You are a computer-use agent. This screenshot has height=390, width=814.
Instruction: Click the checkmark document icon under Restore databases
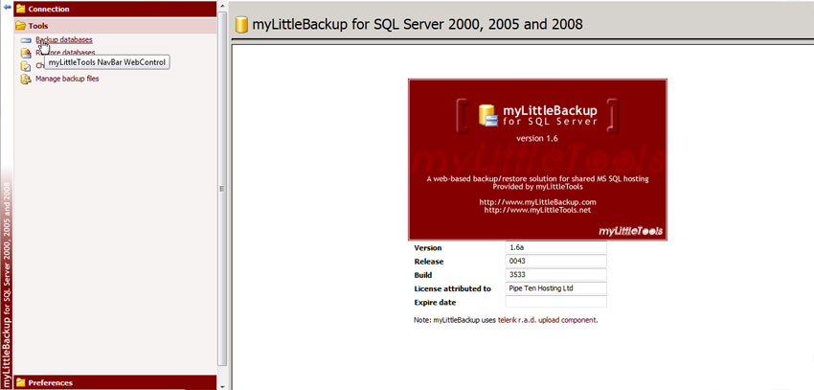tap(26, 66)
